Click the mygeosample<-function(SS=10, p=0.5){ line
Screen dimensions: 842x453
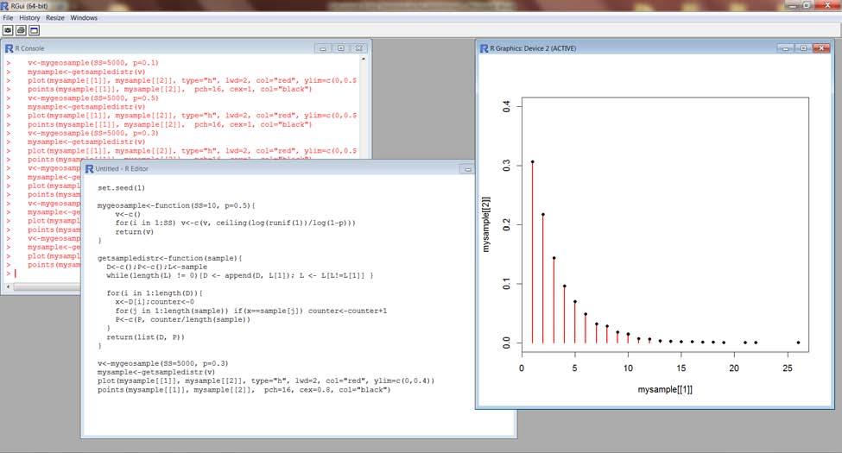pyautogui.click(x=176, y=205)
